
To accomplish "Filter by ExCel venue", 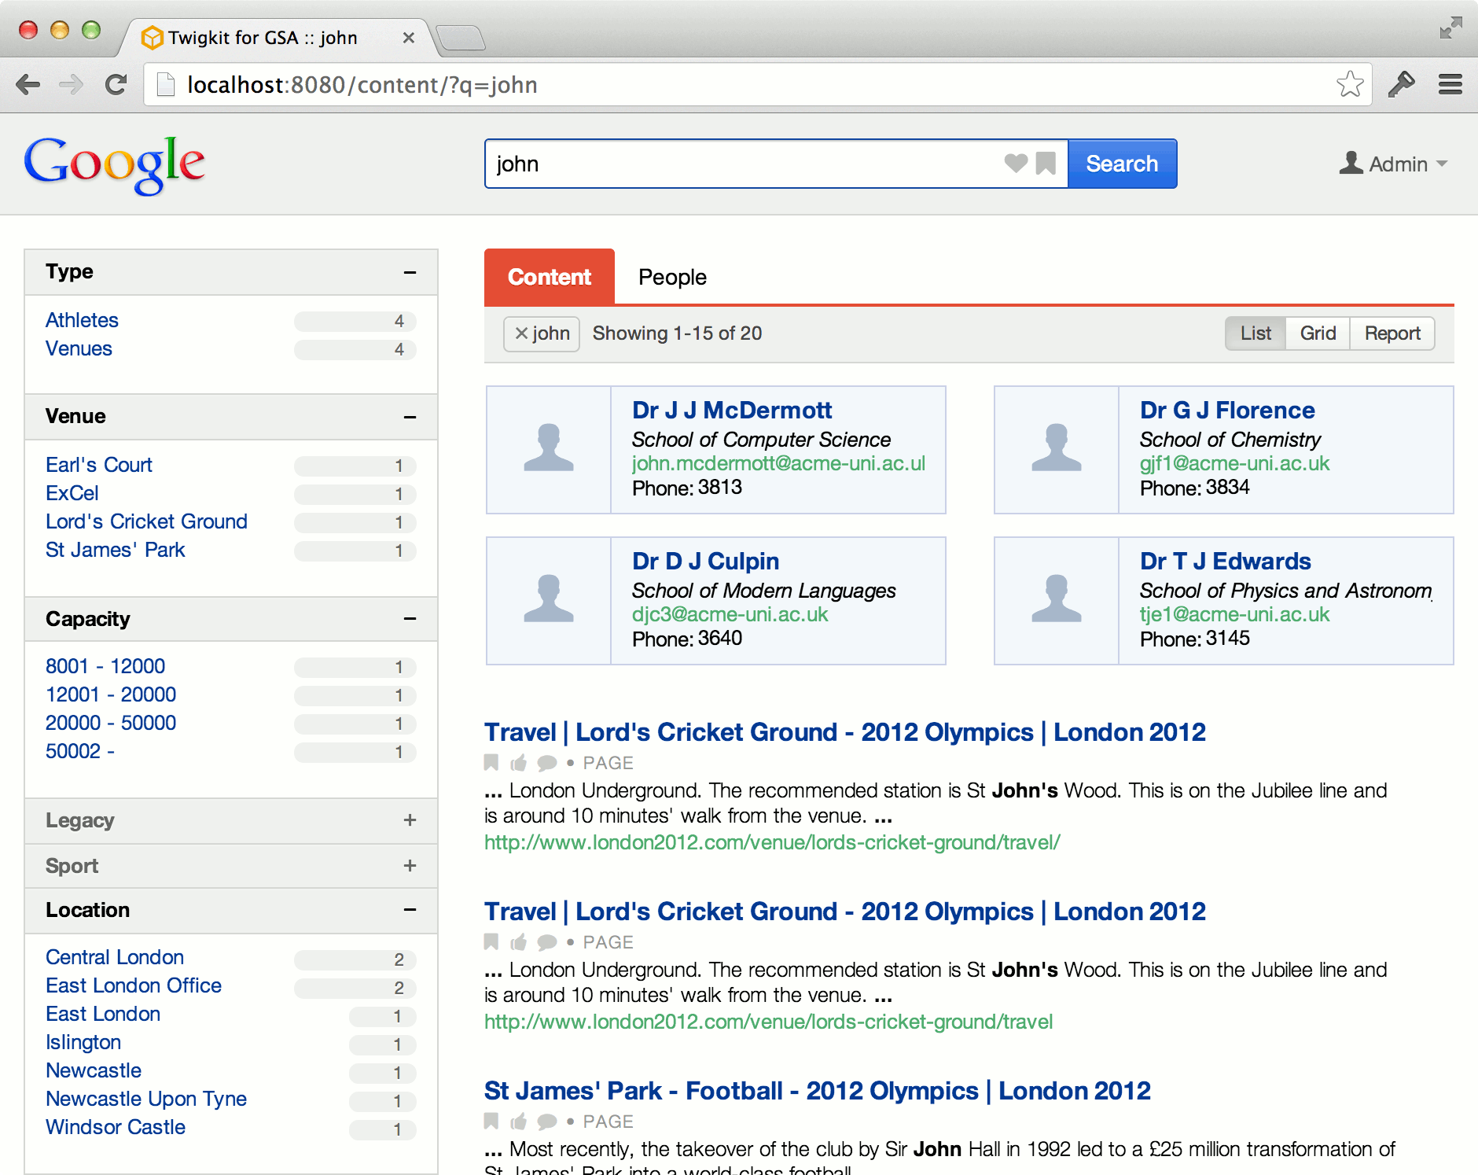I will (x=72, y=493).
